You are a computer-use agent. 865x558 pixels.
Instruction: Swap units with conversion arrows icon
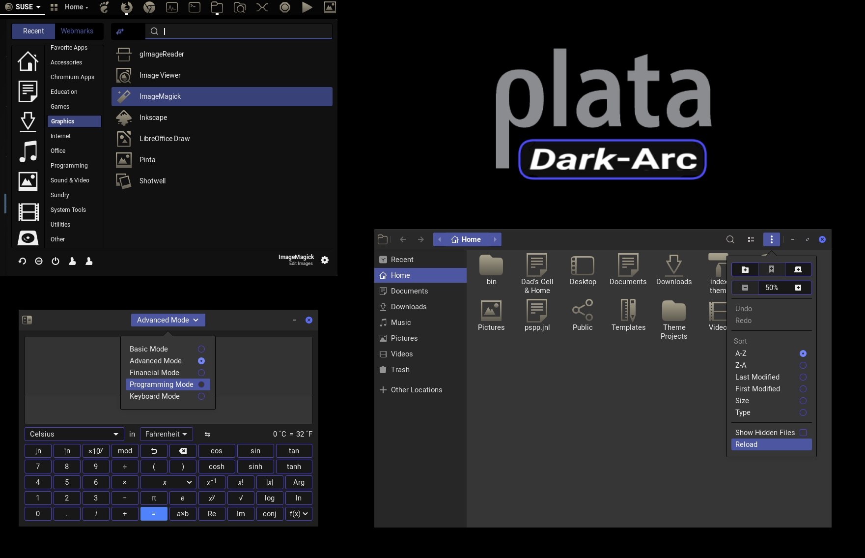(207, 434)
